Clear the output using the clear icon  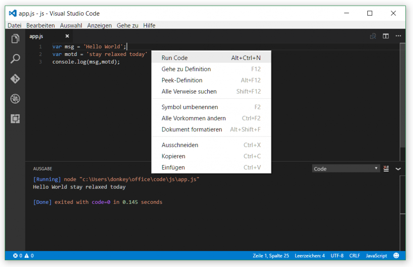pos(386,169)
